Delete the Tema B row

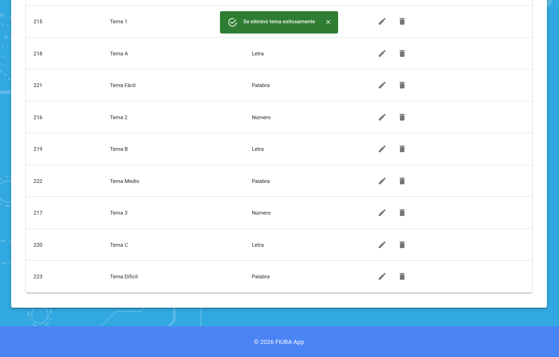pyautogui.click(x=402, y=149)
